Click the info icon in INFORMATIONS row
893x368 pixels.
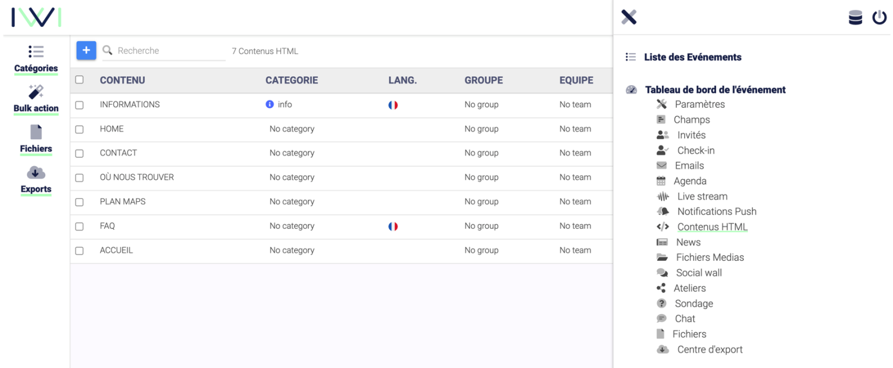270,104
